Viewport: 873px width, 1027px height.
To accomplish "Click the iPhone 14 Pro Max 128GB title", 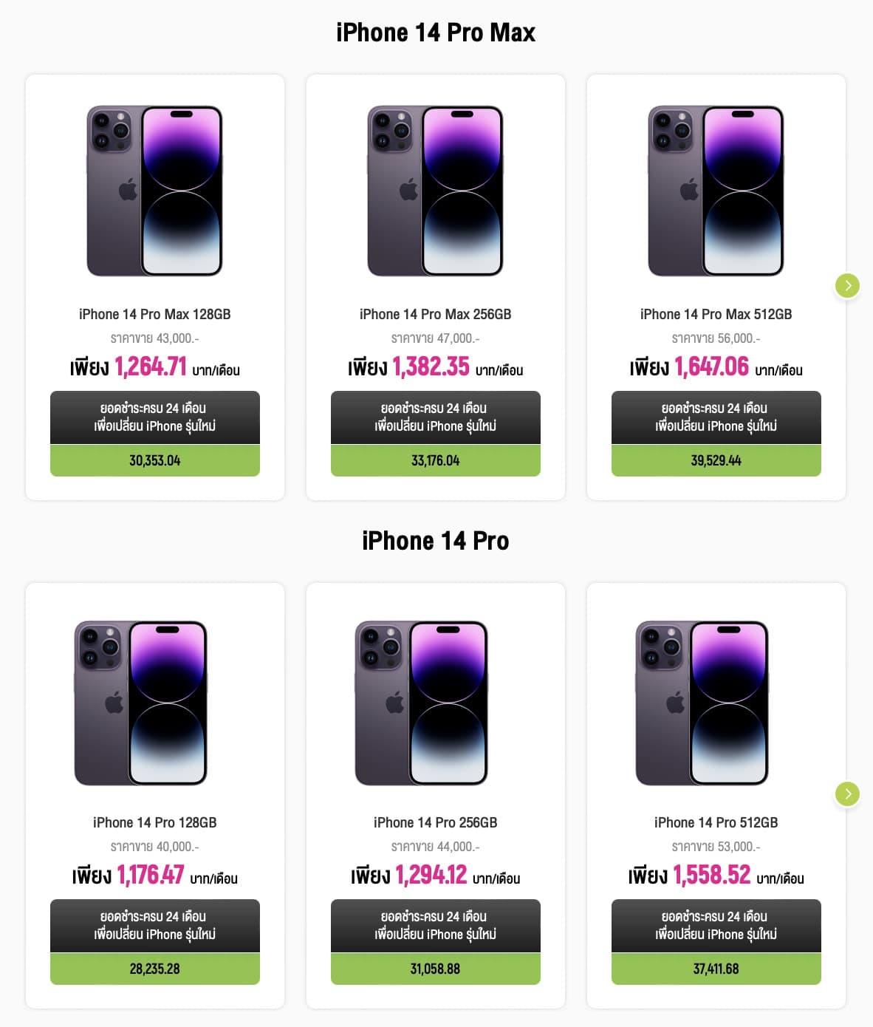I will pos(154,314).
